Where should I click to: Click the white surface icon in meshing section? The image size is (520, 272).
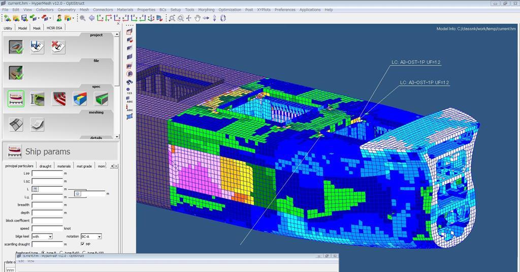[x=37, y=124]
